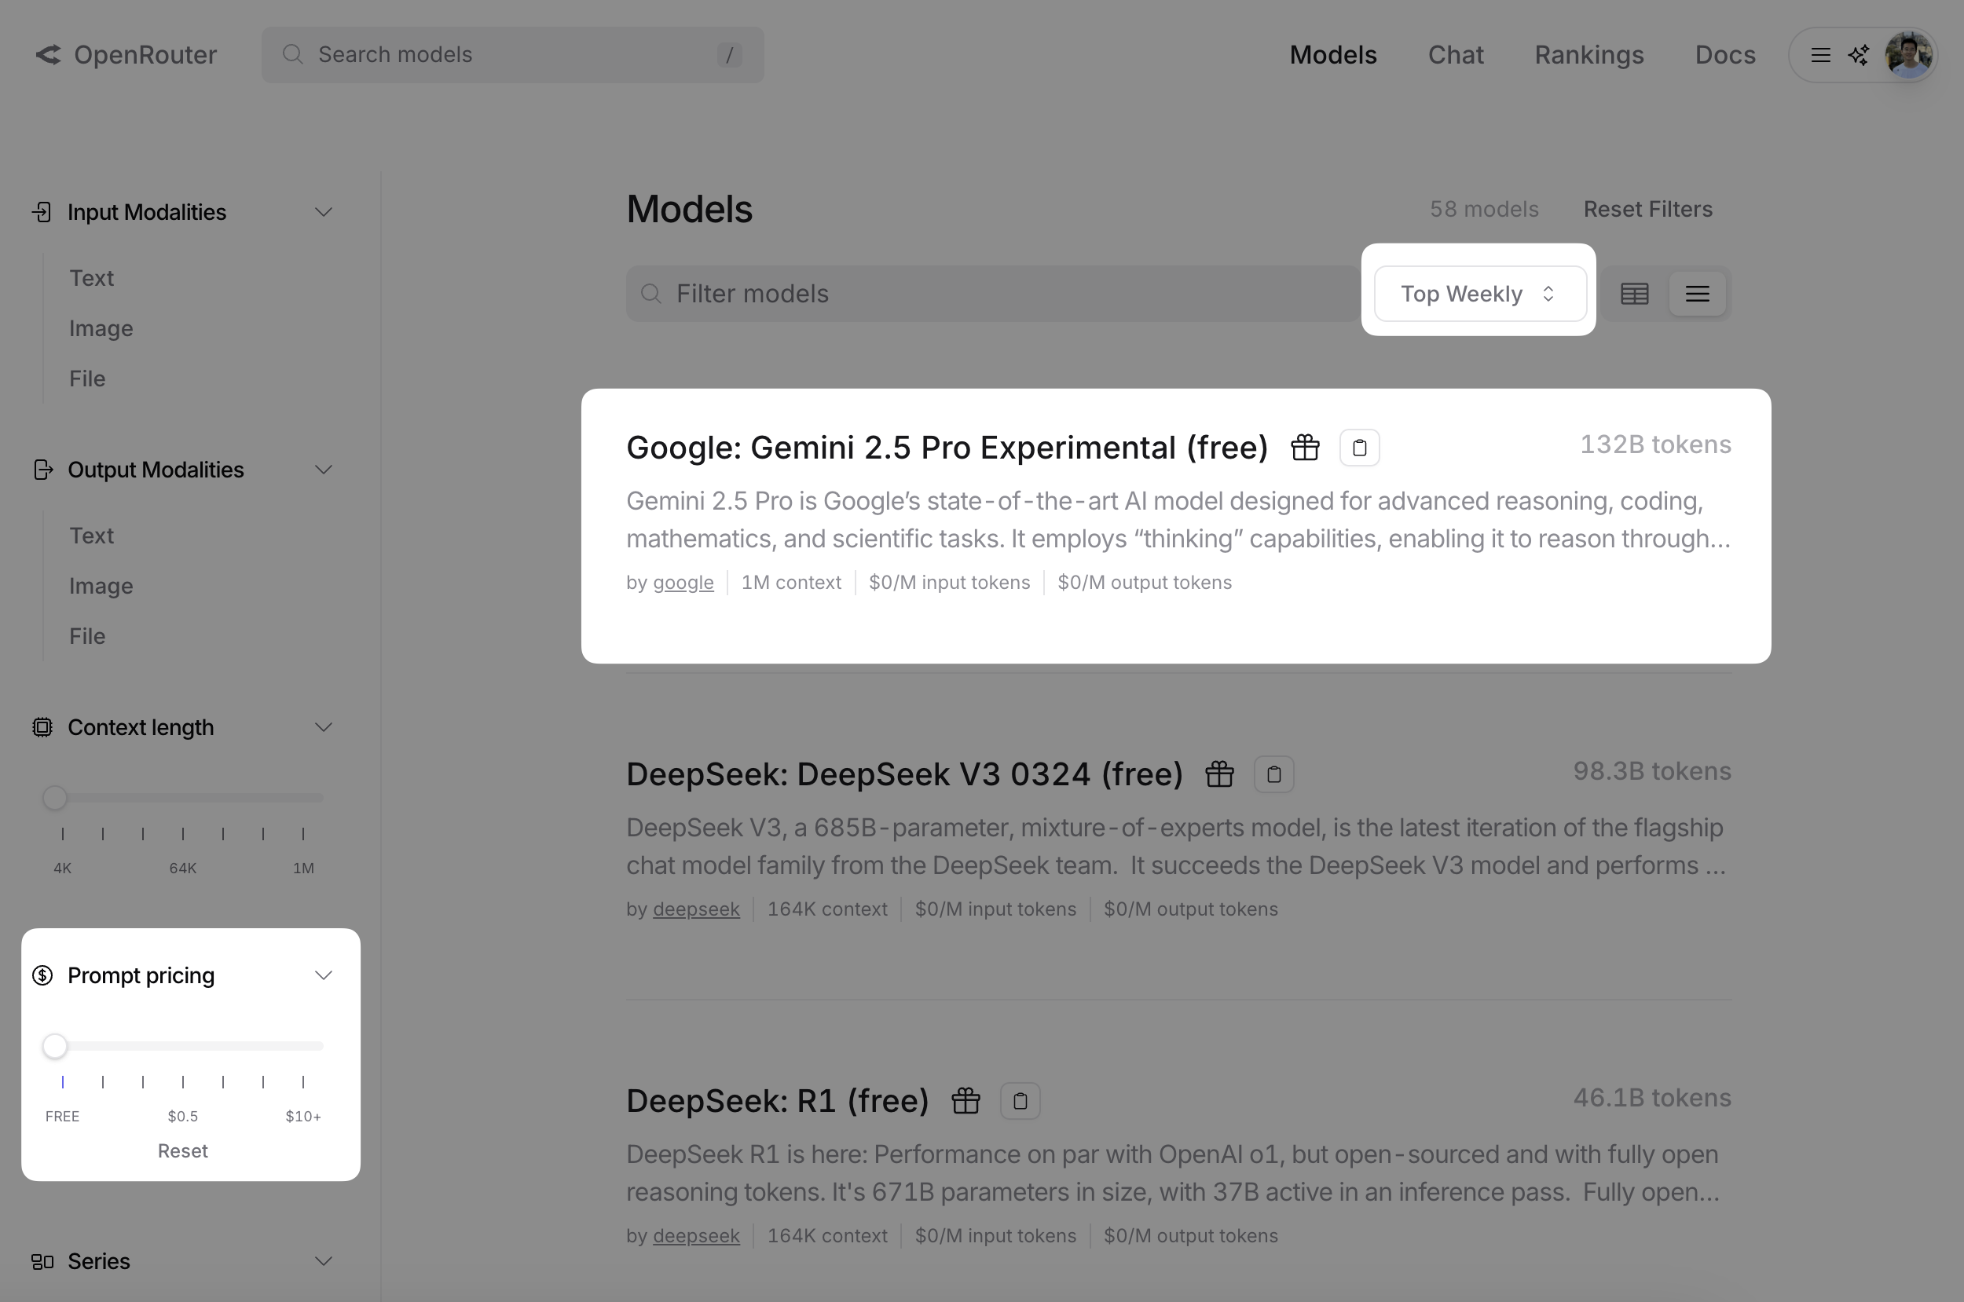1964x1302 pixels.
Task: Open the Top Weekly sort dropdown
Action: coord(1480,294)
